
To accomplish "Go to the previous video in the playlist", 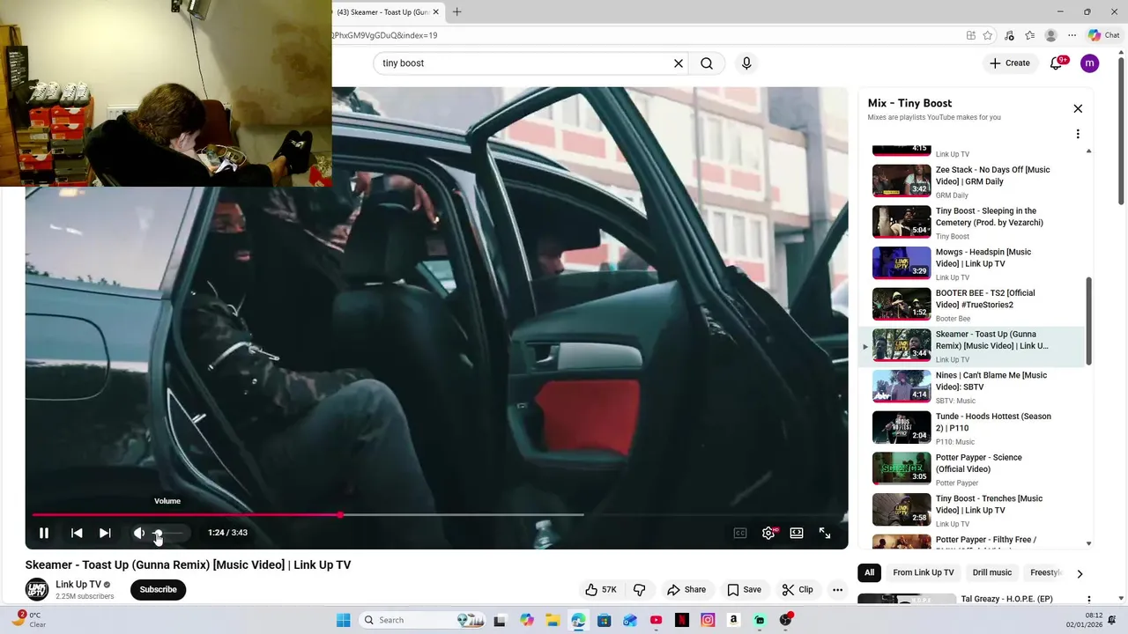I will point(77,533).
